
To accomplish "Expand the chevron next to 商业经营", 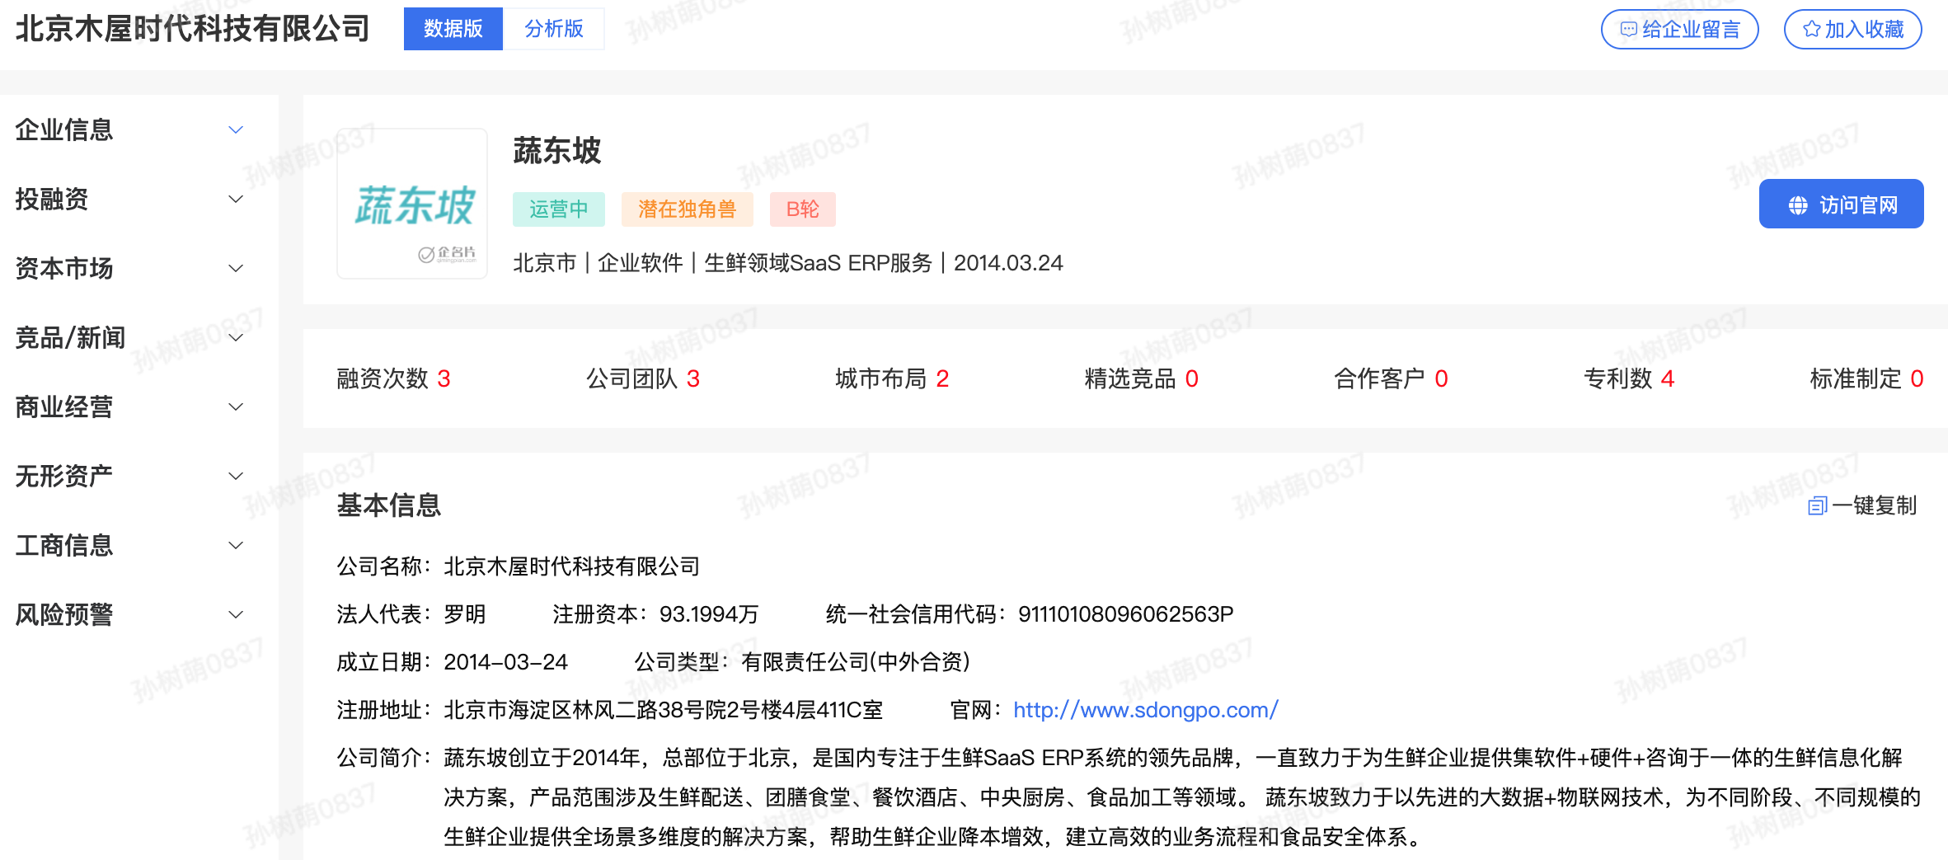I will (x=236, y=407).
